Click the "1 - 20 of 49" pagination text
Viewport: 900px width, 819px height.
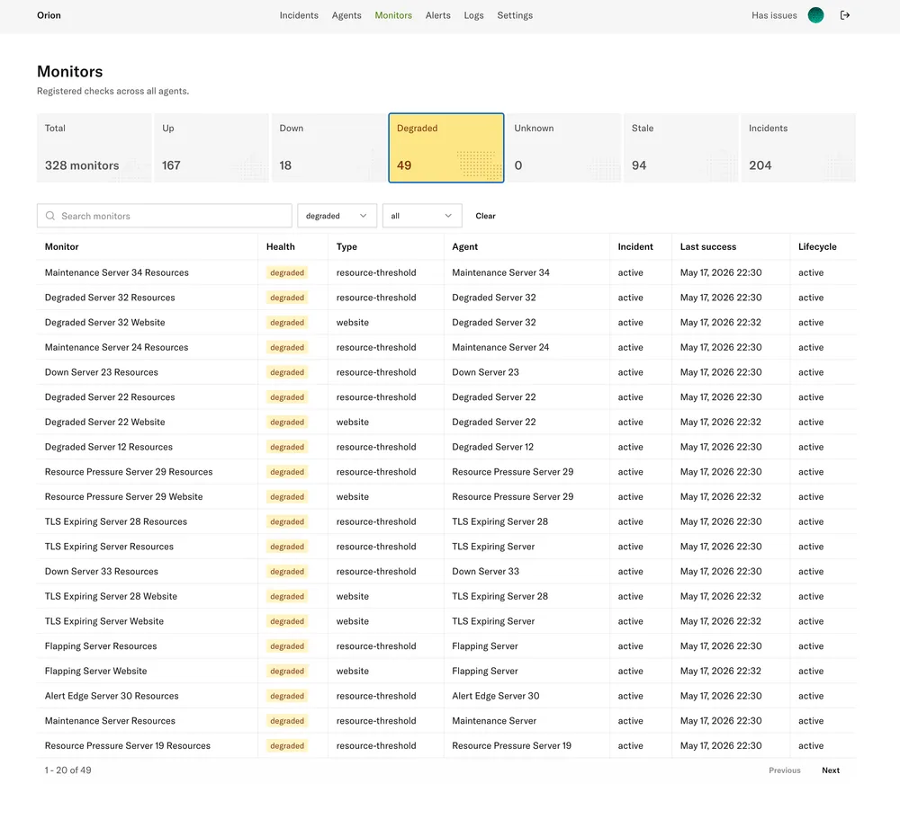pos(67,770)
